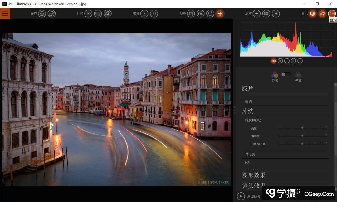337x202 pixels.
Task: Select the L luminance histogram button
Action: point(300,61)
